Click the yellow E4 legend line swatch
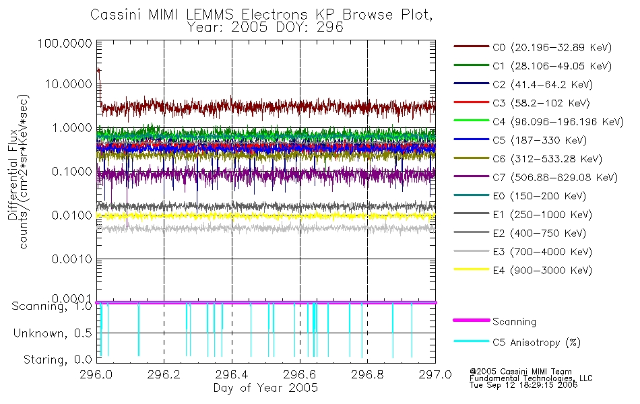This screenshot has height=404, width=640. tap(471, 269)
